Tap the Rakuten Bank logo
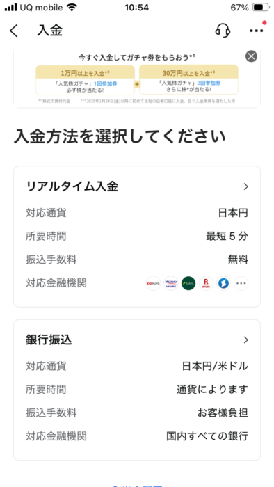 tap(206, 283)
